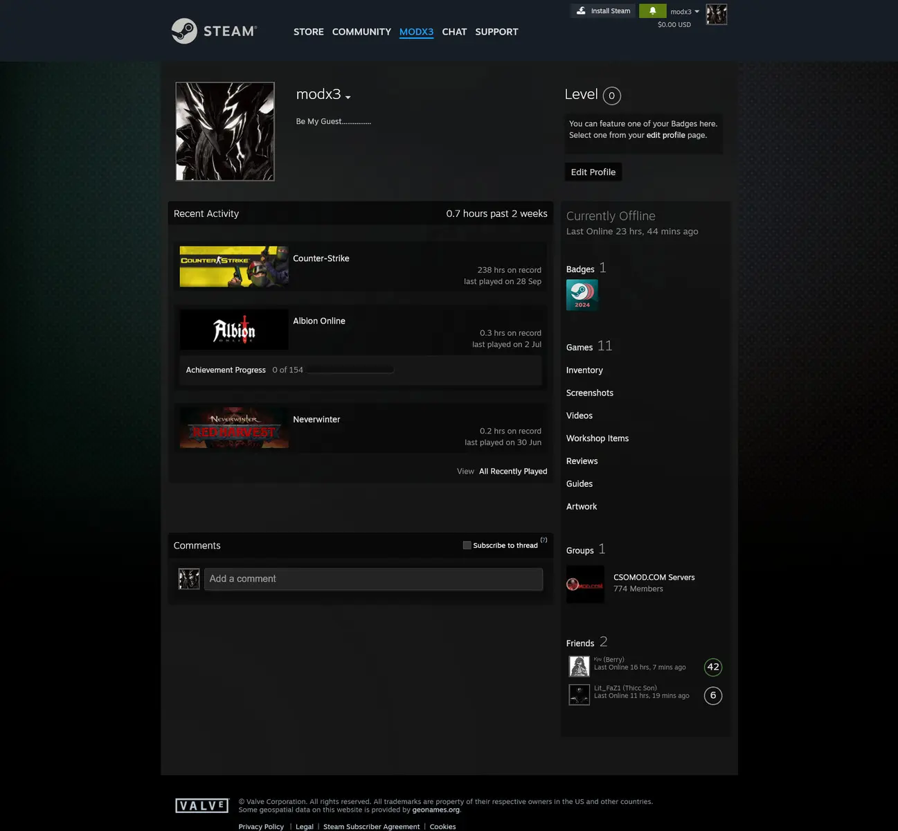This screenshot has height=831, width=898.
Task: Click the Steam 2024 badge icon
Action: coord(582,295)
